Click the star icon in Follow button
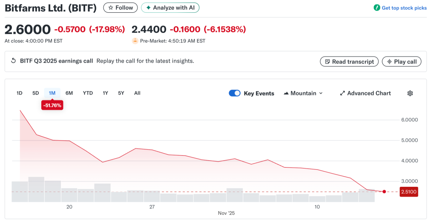 click(111, 8)
